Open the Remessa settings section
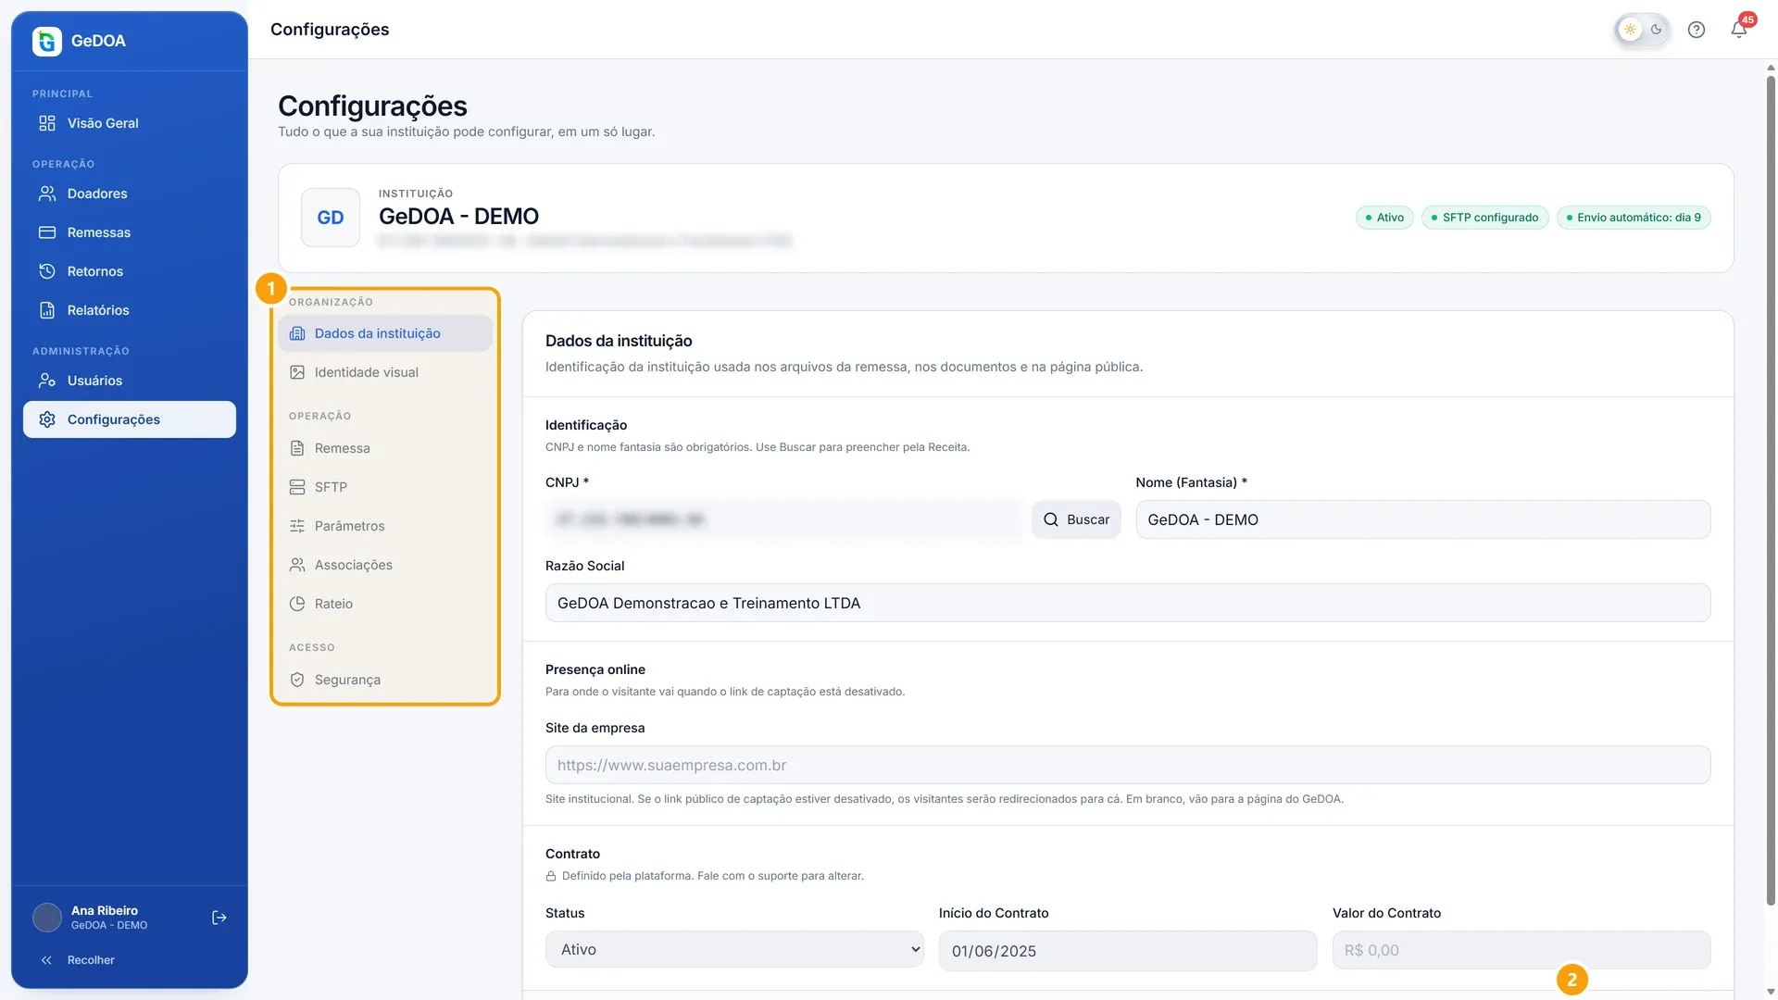 pos(385,448)
